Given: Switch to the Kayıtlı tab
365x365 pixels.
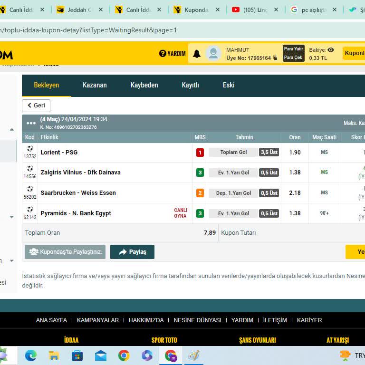Looking at the screenshot, I should pos(190,85).
